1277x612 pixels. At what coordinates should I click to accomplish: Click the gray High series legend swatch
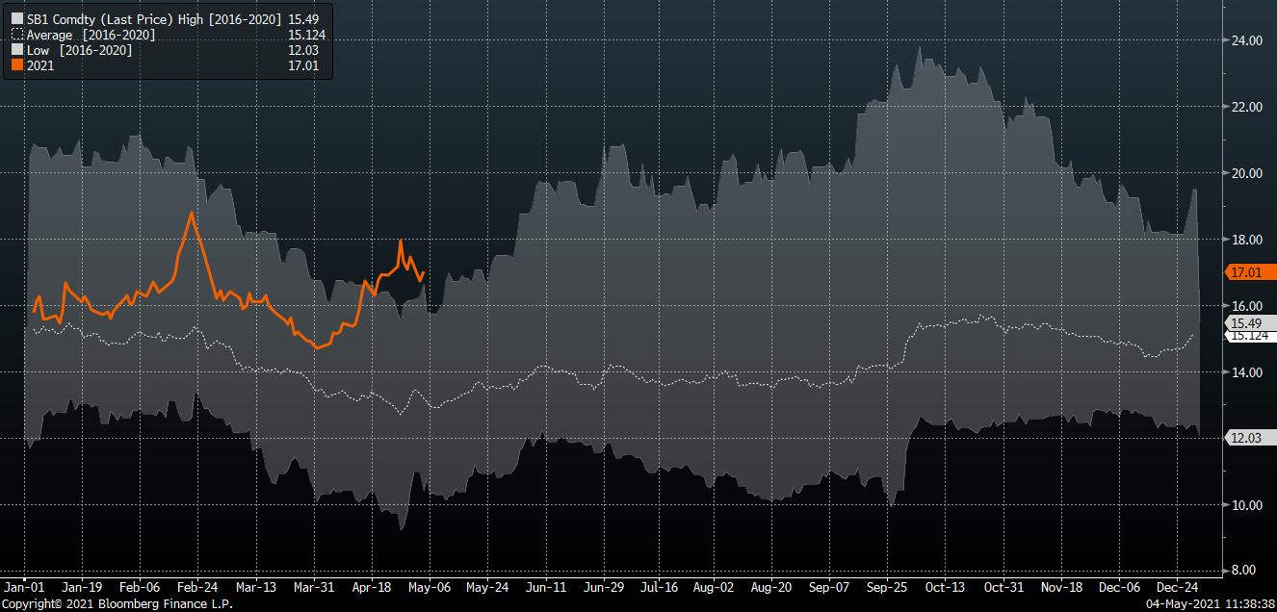pyautogui.click(x=17, y=18)
